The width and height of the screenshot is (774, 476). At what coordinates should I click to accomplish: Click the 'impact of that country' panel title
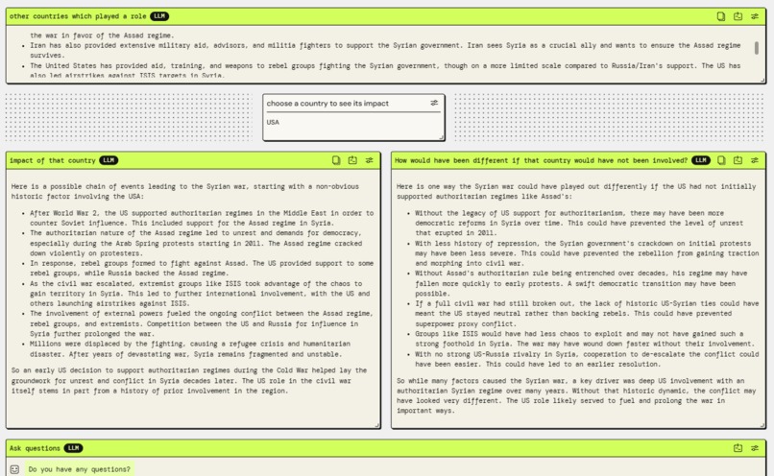pos(52,160)
